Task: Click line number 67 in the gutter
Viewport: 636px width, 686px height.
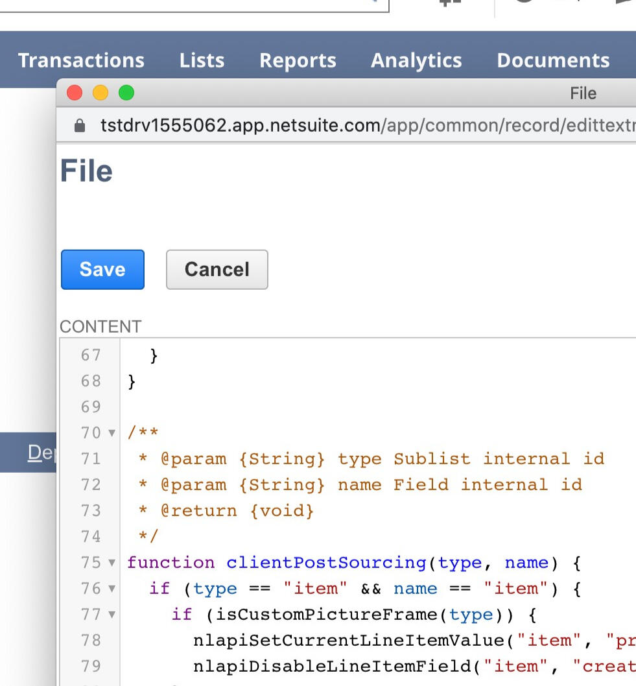Action: point(91,355)
